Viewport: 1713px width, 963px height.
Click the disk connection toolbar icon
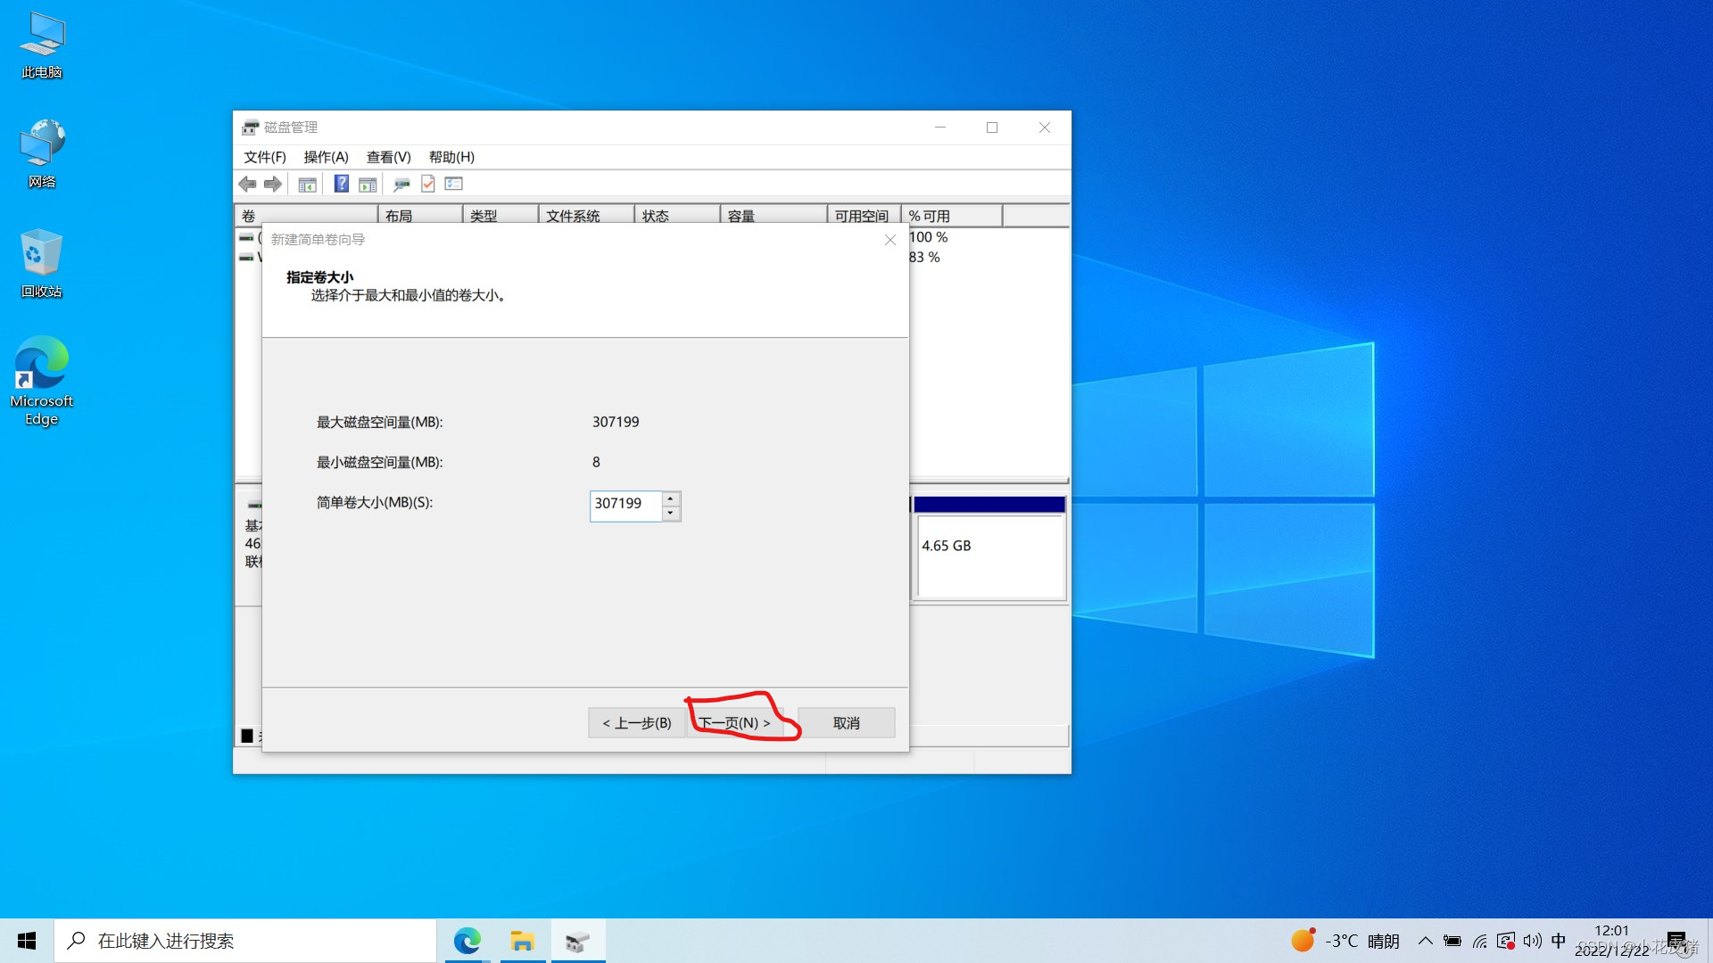(x=401, y=185)
